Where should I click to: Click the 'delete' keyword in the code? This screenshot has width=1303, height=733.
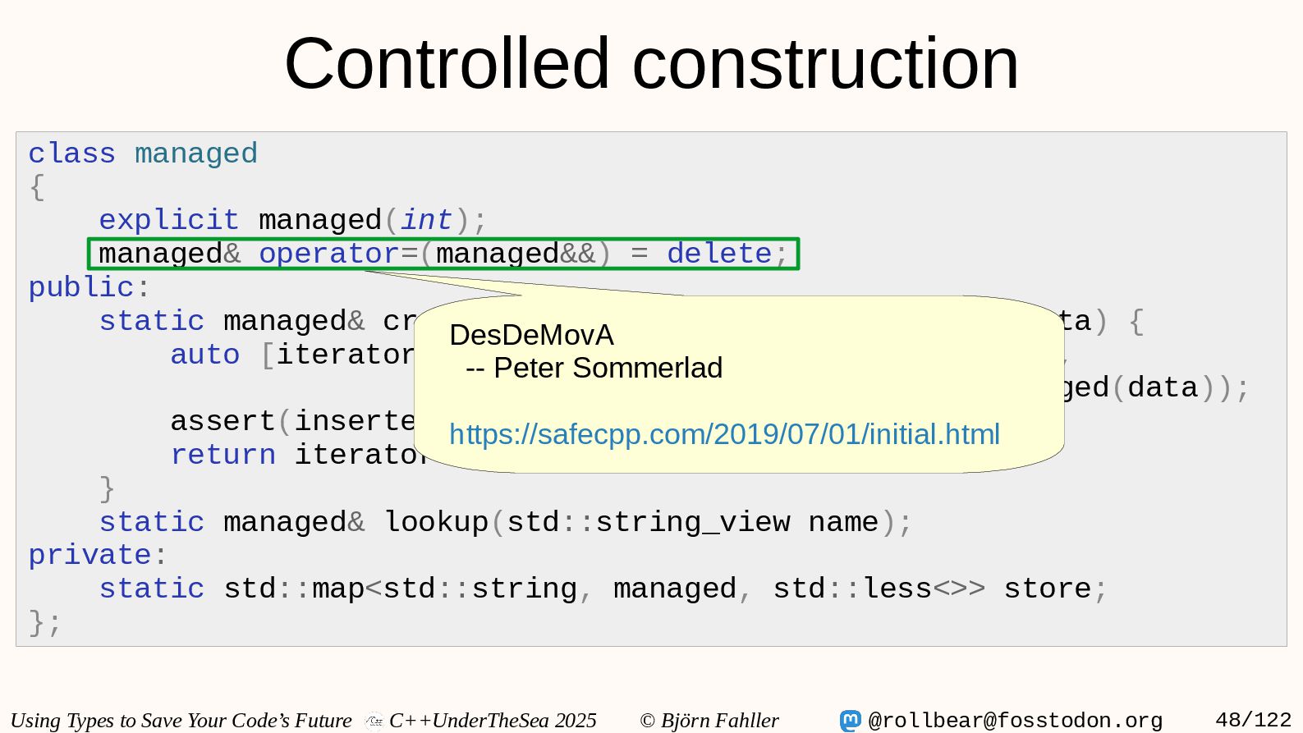718,254
